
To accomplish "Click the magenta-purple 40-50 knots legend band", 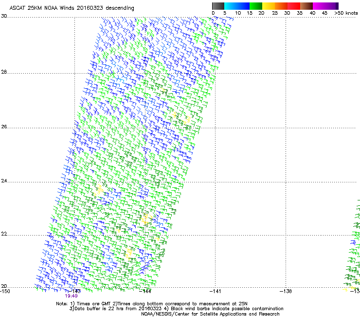I will [x=324, y=6].
